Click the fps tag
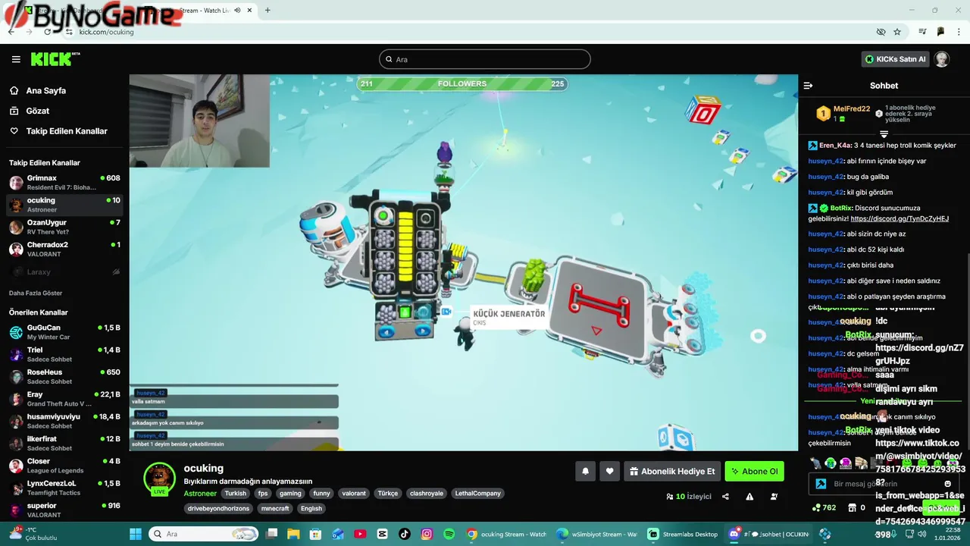The image size is (970, 546). point(263,493)
